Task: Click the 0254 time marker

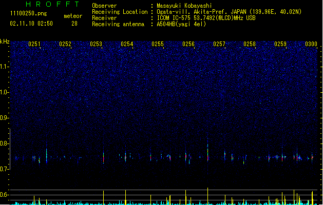Action: 127,44
